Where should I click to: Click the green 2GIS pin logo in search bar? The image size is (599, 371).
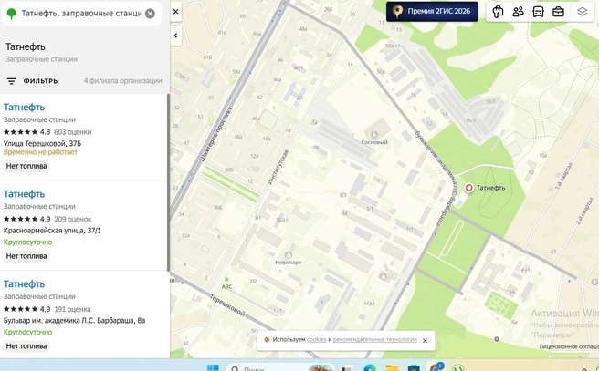12,14
